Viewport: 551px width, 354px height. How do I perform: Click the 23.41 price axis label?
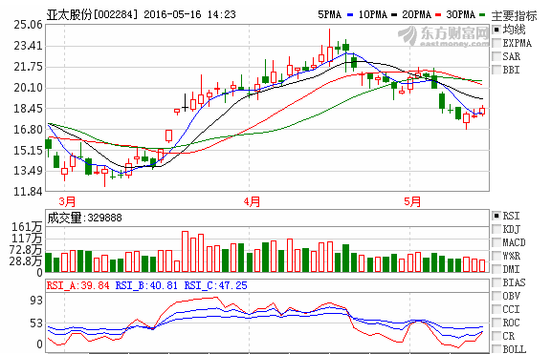pos(28,46)
